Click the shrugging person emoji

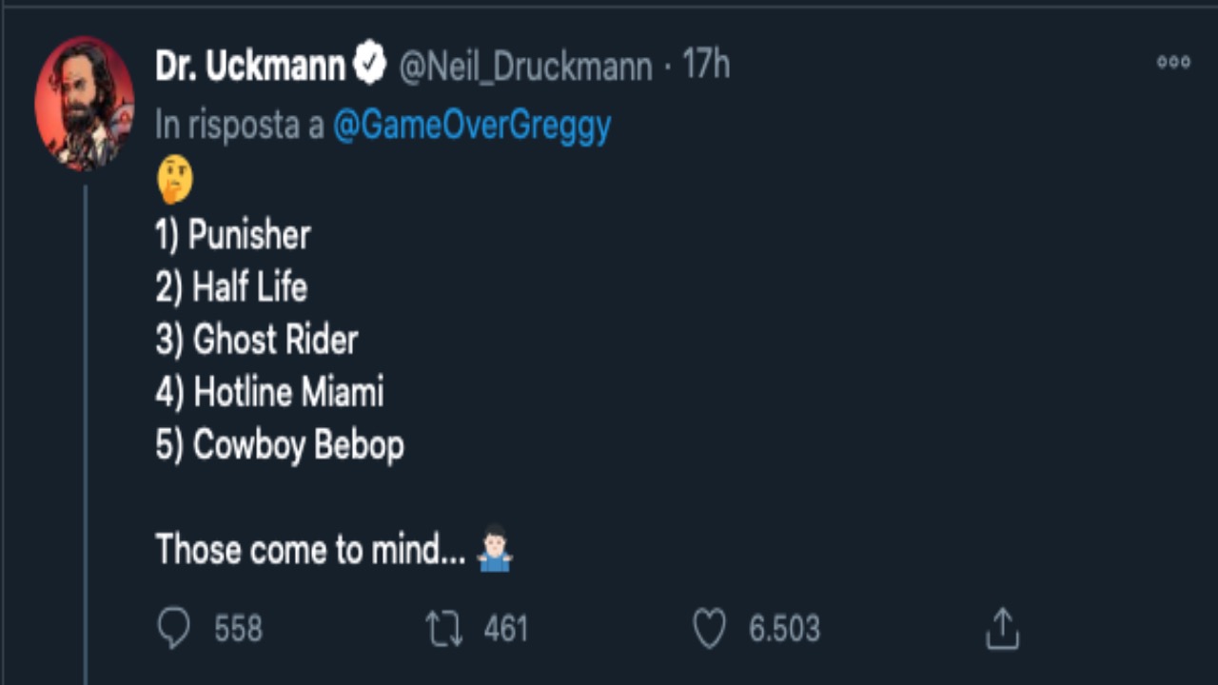tap(496, 549)
